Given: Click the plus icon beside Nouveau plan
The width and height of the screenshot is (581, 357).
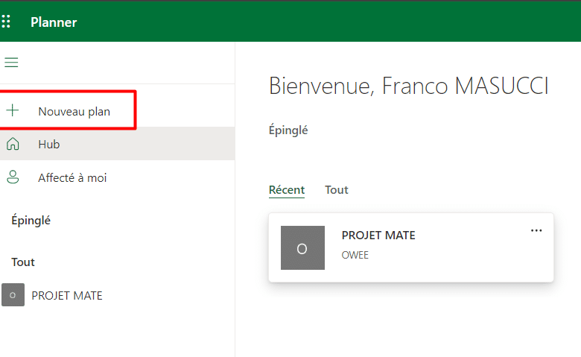Looking at the screenshot, I should tap(13, 111).
